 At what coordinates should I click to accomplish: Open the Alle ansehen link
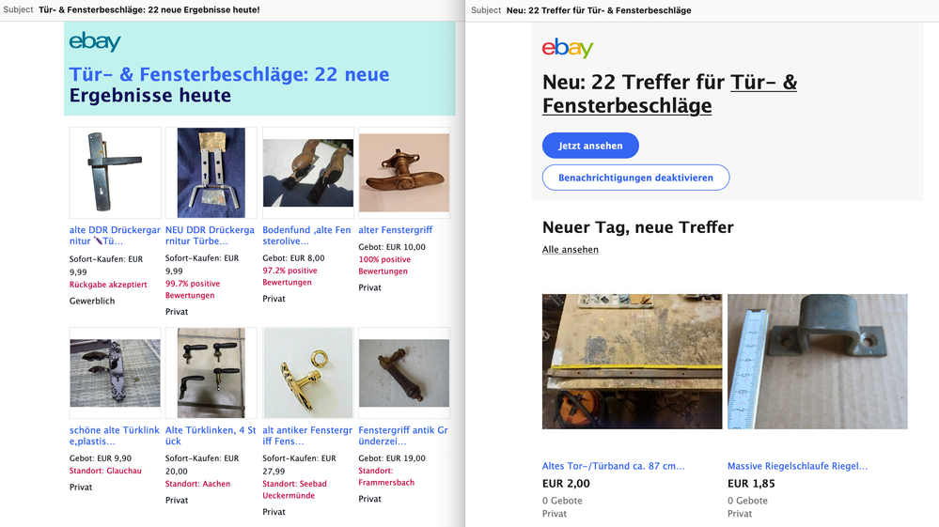pyautogui.click(x=571, y=250)
